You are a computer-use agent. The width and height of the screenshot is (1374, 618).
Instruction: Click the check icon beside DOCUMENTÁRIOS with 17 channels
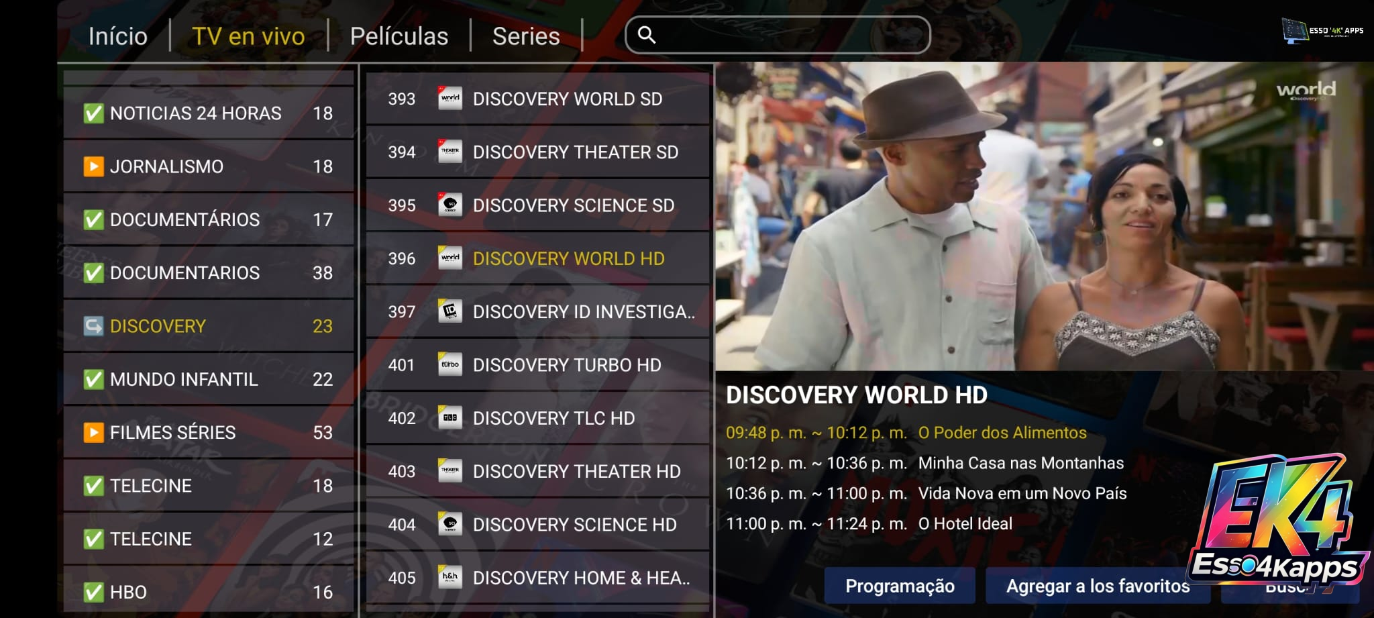93,219
